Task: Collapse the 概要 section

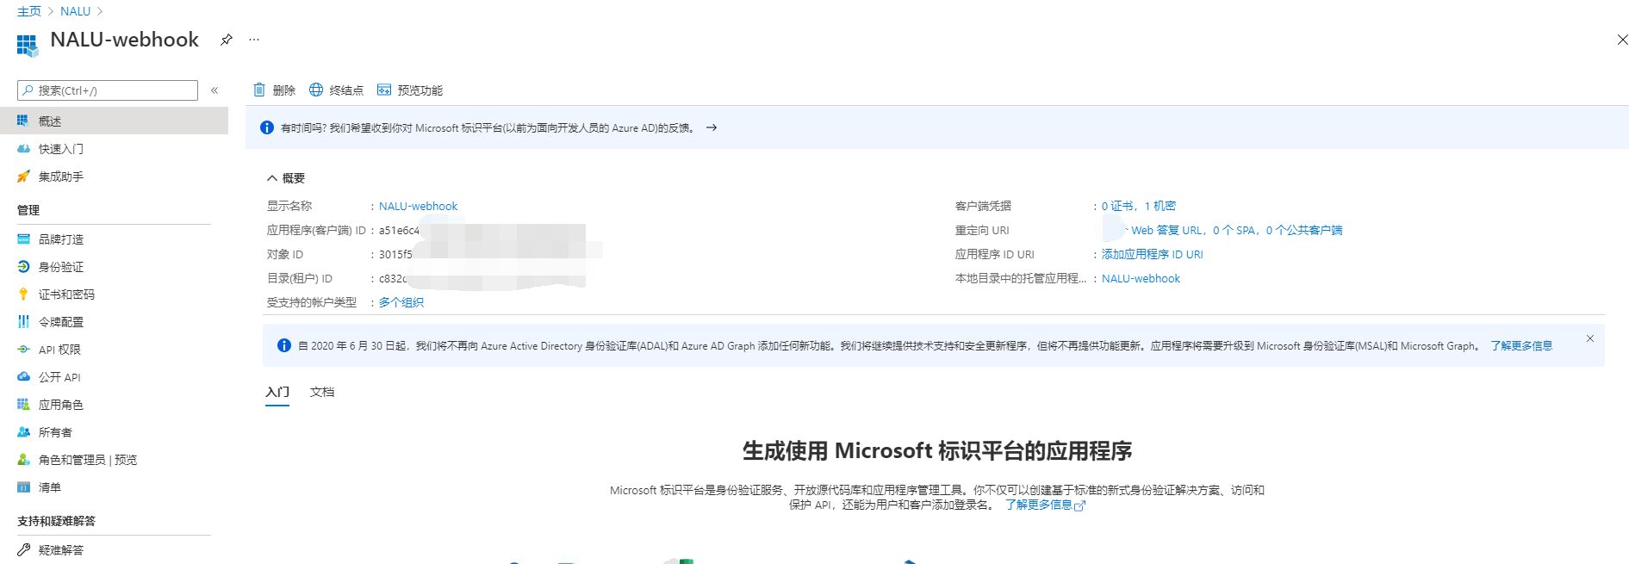Action: [x=286, y=178]
